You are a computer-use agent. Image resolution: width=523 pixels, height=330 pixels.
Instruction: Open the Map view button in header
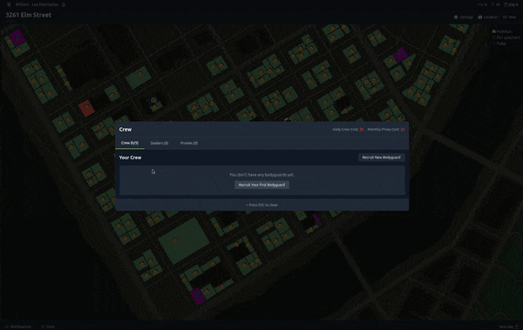pyautogui.click(x=510, y=17)
